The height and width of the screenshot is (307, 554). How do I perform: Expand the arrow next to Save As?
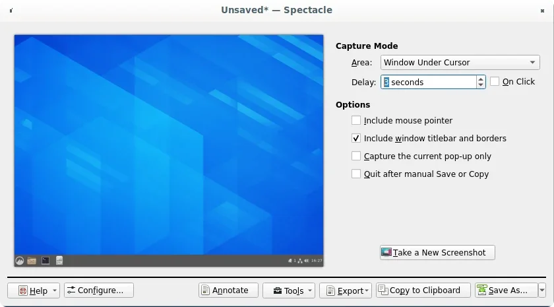(542, 290)
